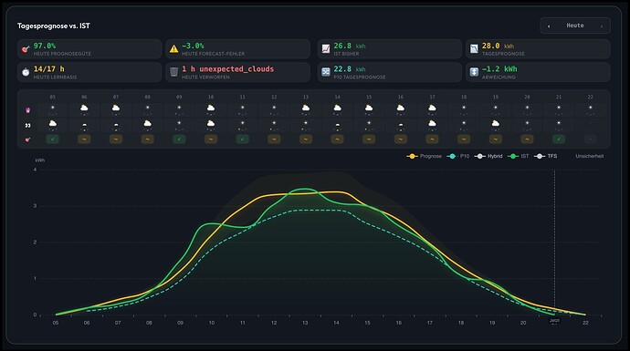
Task: Click the target icon beside 97.0% Prognosegüte
Action: pos(26,49)
